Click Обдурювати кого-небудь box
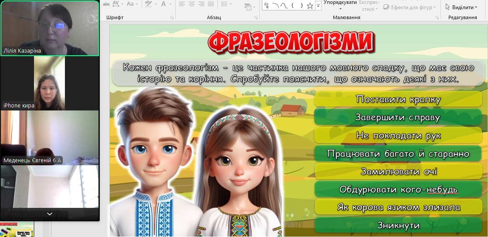Screen dimensions: 488x237 [398, 189]
